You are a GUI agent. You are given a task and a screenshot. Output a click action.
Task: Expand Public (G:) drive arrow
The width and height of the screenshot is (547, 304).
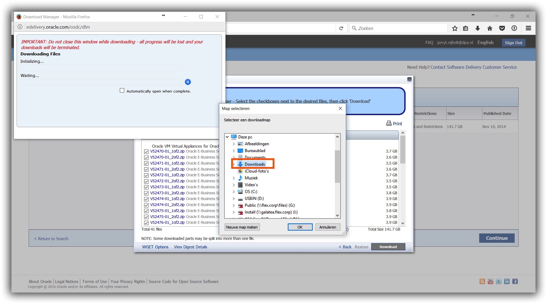click(x=234, y=205)
